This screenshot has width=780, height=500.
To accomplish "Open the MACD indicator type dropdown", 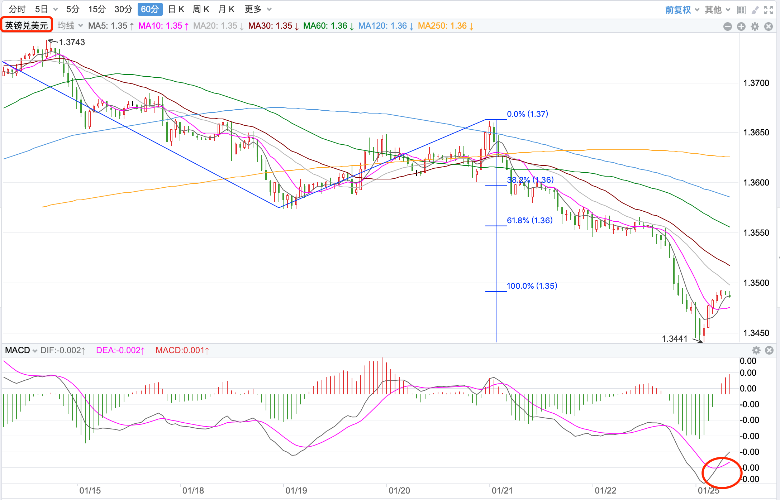I will [21, 350].
